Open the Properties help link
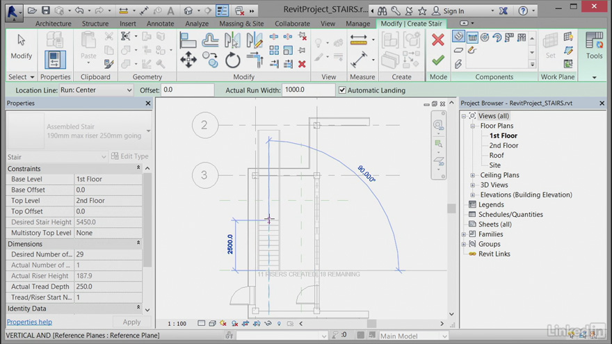This screenshot has width=612, height=344. point(29,322)
